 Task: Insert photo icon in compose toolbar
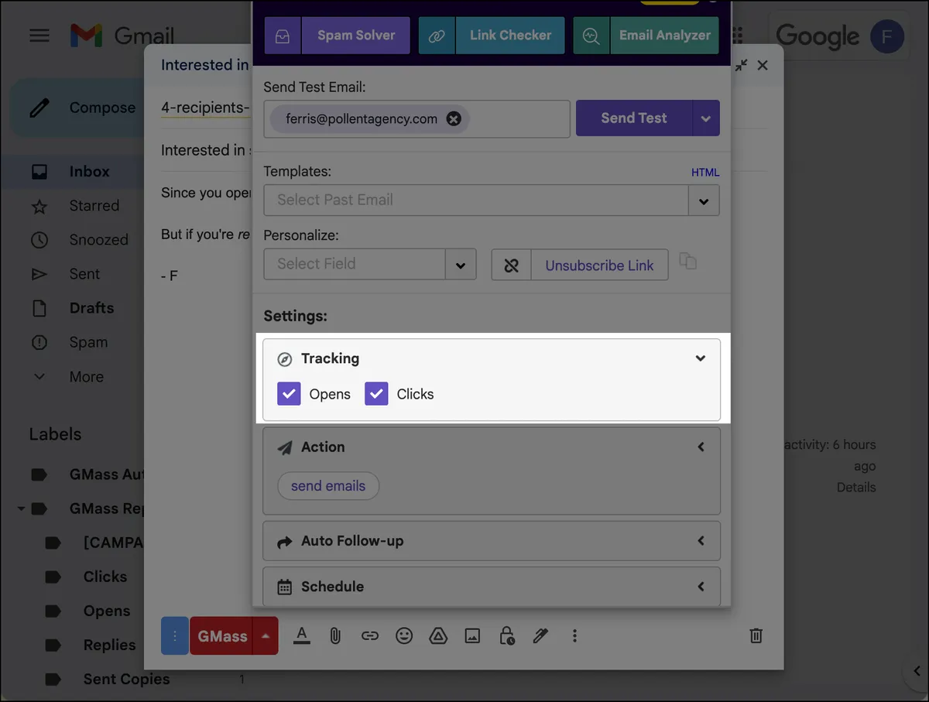click(472, 636)
